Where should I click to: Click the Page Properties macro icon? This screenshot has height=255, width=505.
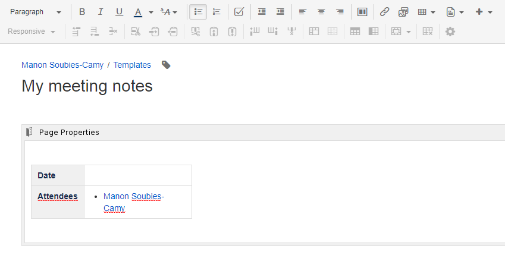point(29,132)
